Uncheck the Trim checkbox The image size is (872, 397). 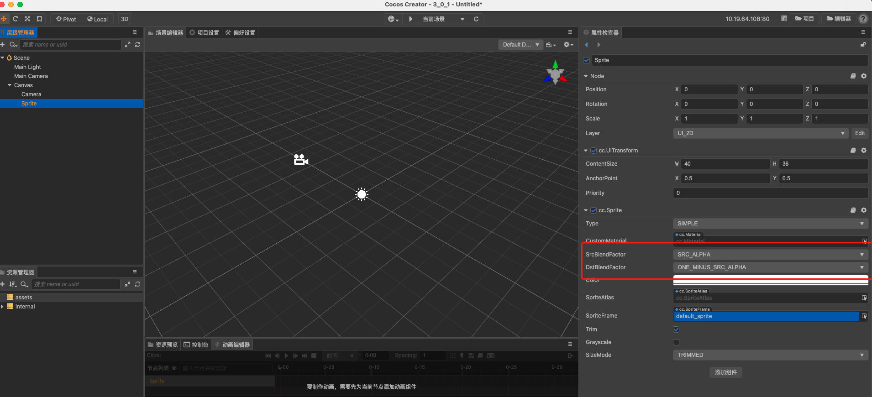[676, 329]
